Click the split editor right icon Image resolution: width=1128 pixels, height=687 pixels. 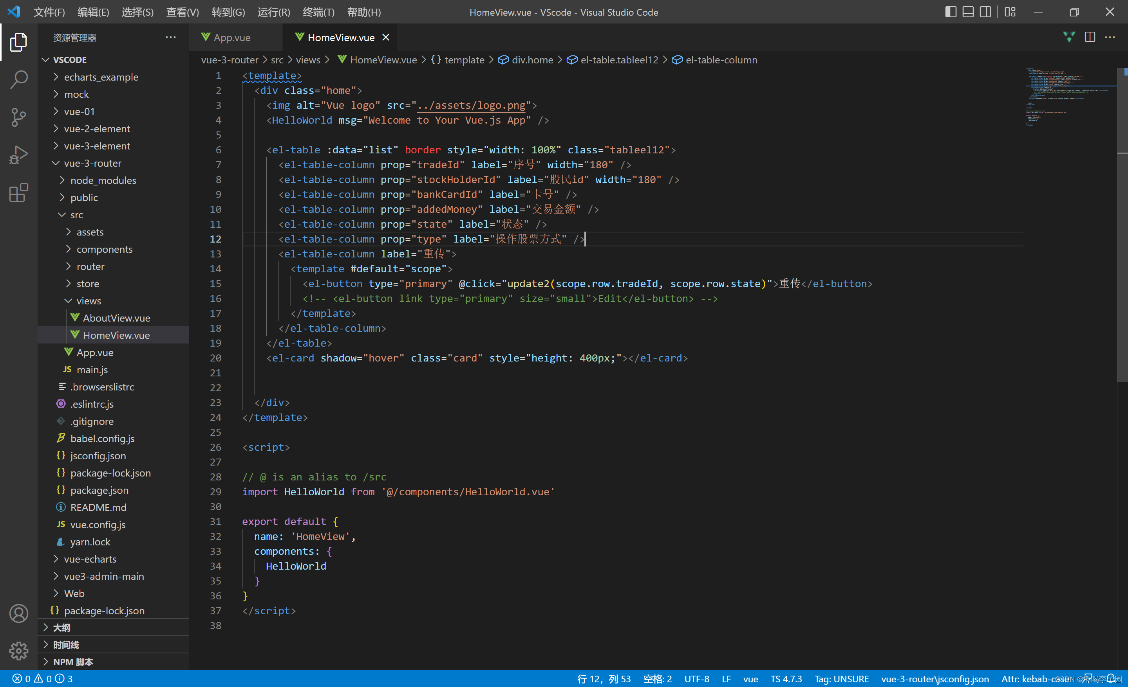click(1090, 38)
